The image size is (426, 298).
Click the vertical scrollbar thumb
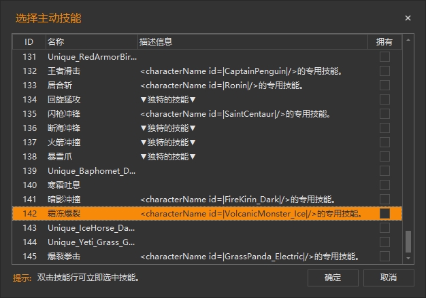tap(408, 242)
